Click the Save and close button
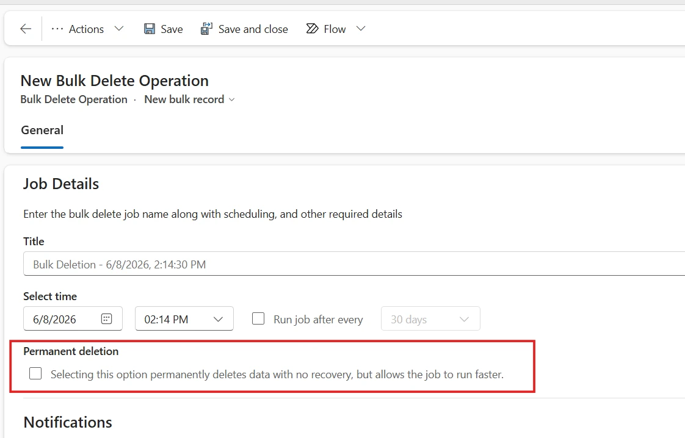This screenshot has width=685, height=438. 244,29
